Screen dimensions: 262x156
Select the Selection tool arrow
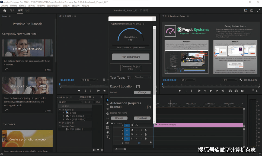(107, 100)
